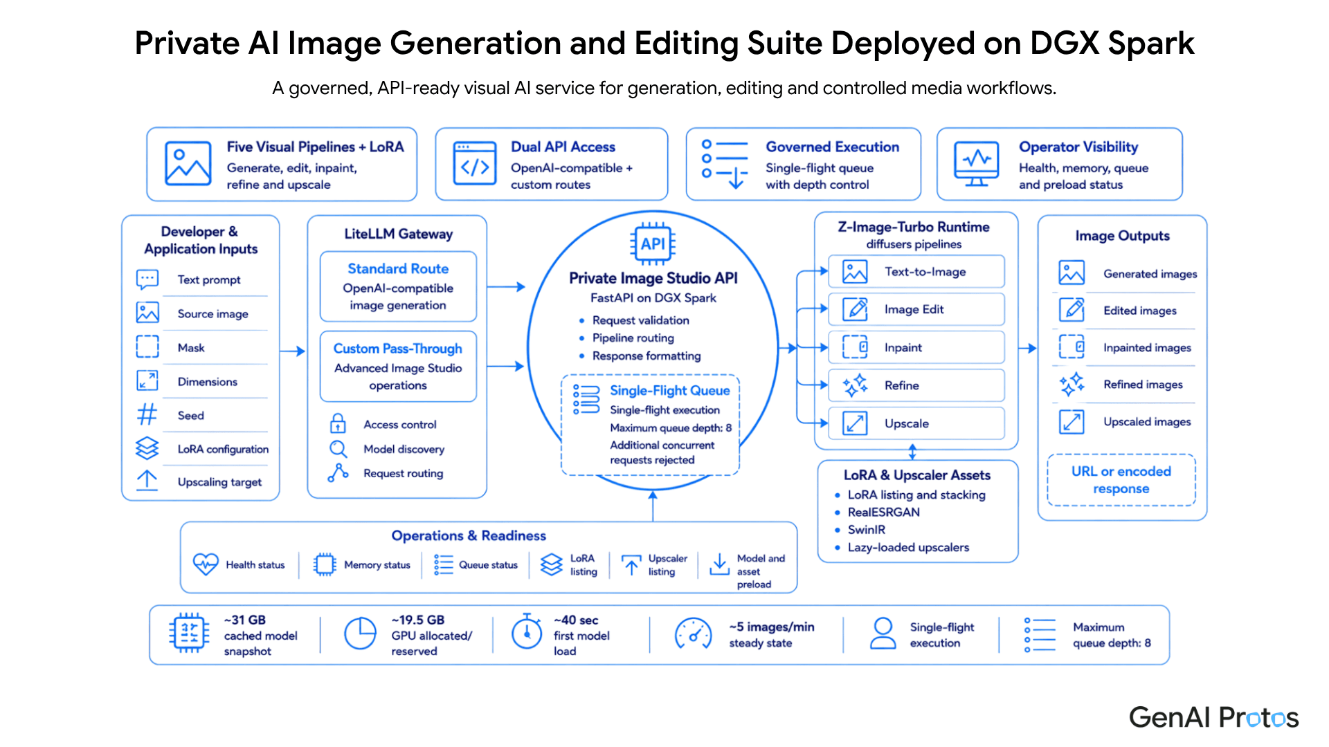The width and height of the screenshot is (1329, 747).
Task: Click the download icon beside Model and asset preload
Action: tap(720, 564)
